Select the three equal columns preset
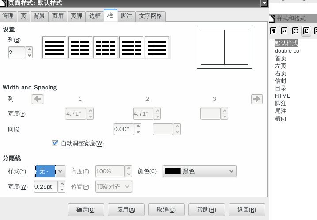The height and width of the screenshot is (220, 317). pos(106,47)
